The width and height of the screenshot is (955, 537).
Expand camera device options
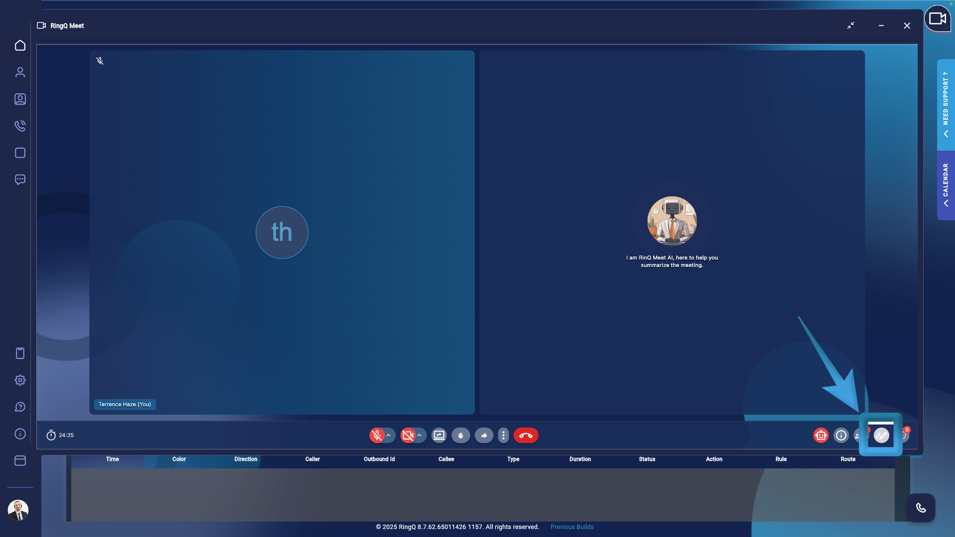[420, 435]
